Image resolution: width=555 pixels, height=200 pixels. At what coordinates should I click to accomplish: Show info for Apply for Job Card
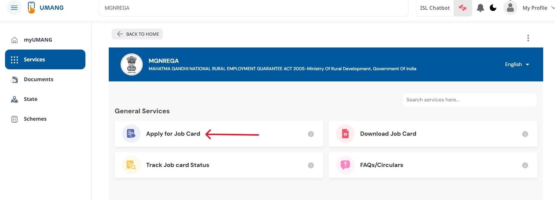311,134
